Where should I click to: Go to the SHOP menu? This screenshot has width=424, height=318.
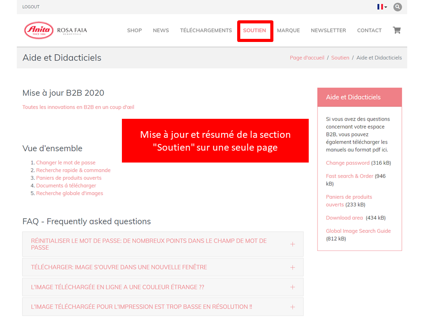coord(134,30)
